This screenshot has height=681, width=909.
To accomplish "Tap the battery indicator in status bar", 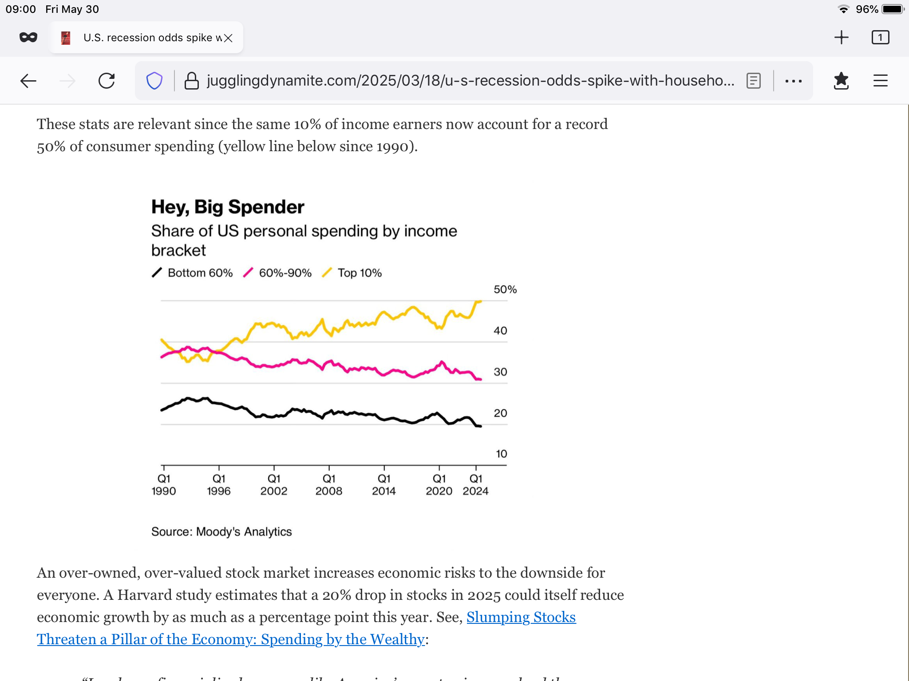I will (x=893, y=9).
